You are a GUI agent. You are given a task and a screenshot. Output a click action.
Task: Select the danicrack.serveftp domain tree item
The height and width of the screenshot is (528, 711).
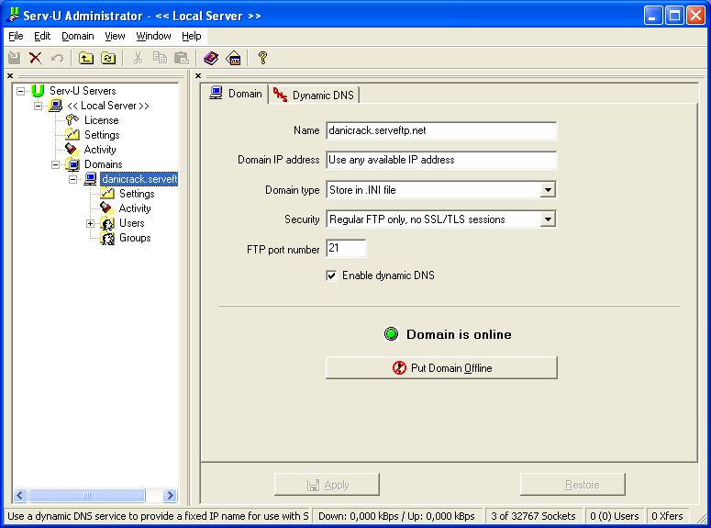coord(139,179)
